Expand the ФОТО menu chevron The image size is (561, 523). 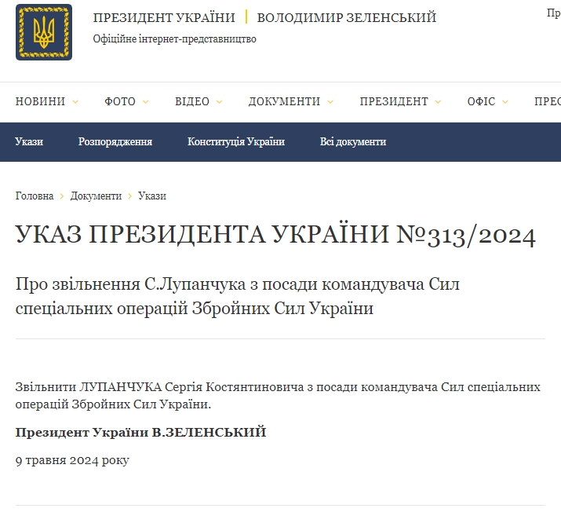145,102
